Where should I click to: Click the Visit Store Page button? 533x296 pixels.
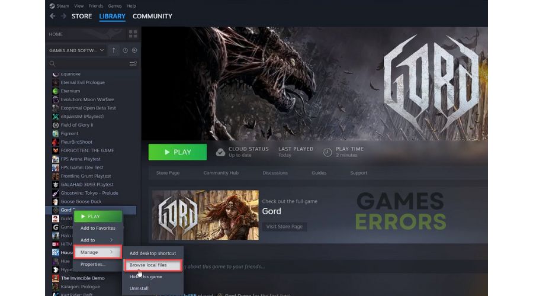click(x=284, y=226)
